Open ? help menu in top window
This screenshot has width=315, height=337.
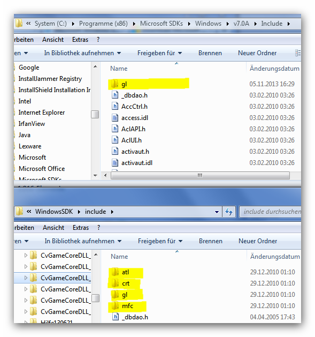point(98,40)
